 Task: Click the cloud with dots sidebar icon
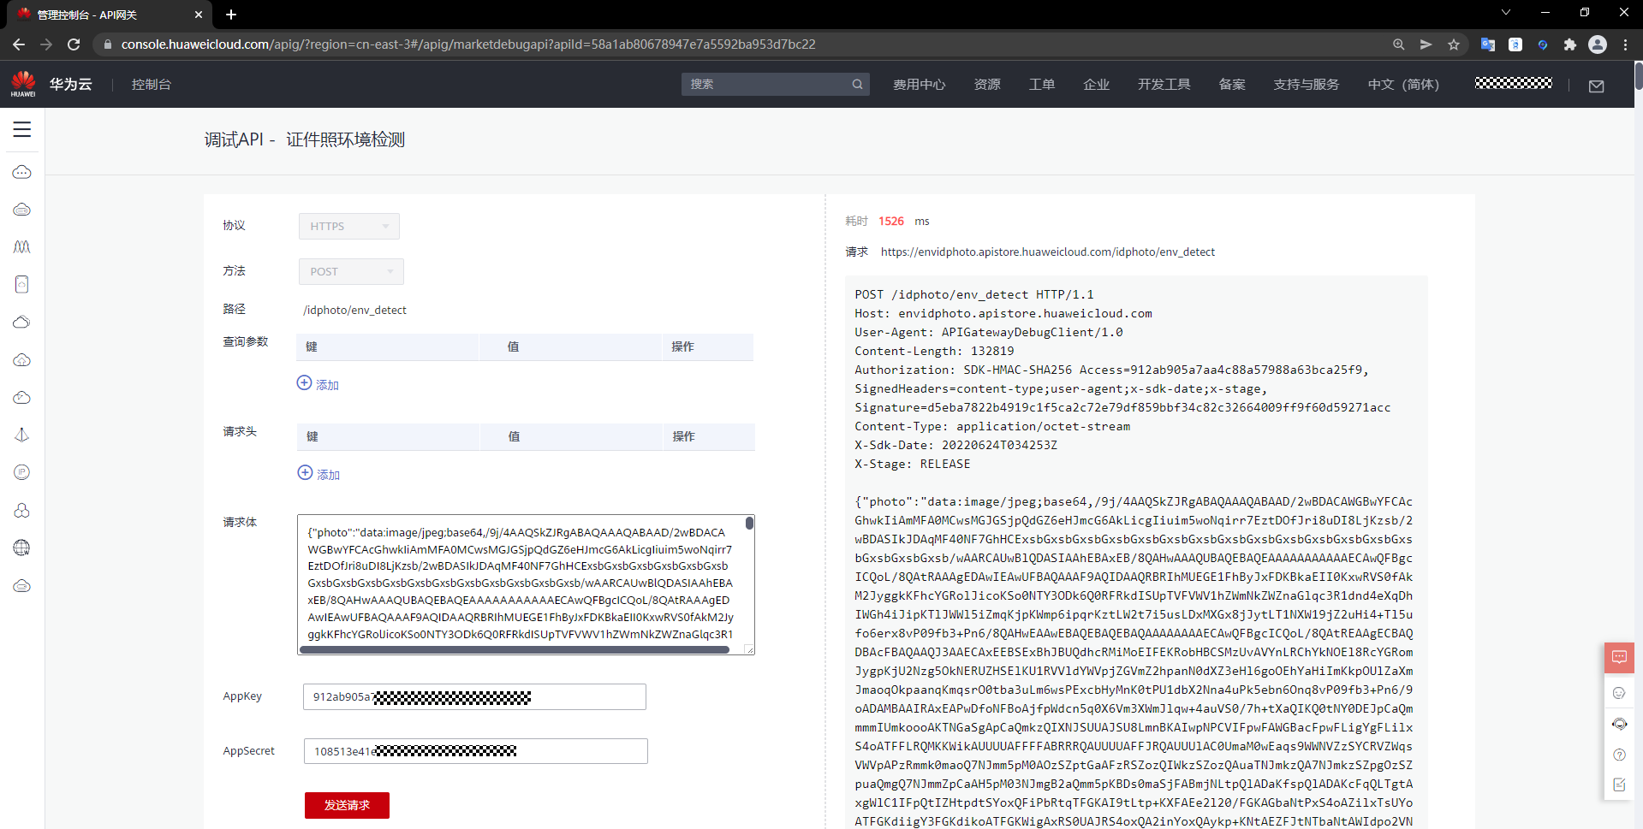22,172
